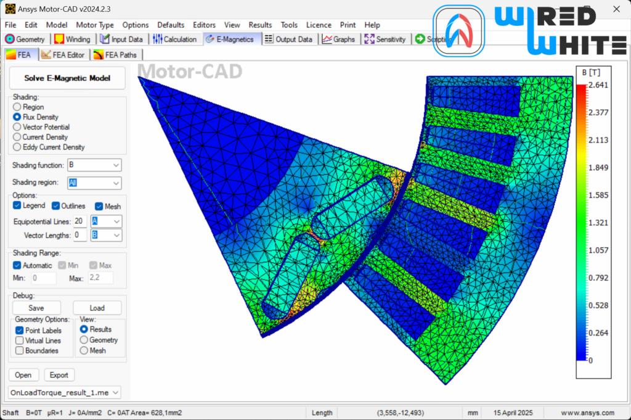This screenshot has width=631, height=420.
Task: Select Flux Density shading
Action: click(x=17, y=117)
